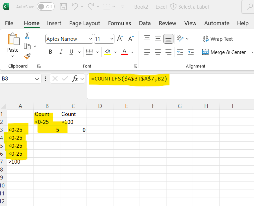Toggle Bold formatting
254x206 pixels.
[x=50, y=52]
